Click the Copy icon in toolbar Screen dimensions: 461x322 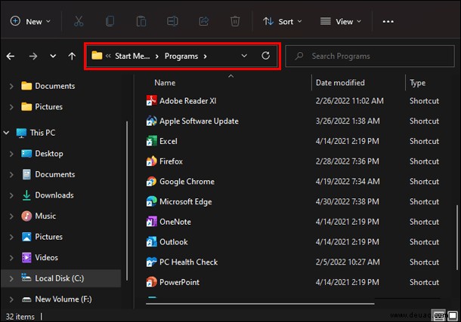(110, 21)
